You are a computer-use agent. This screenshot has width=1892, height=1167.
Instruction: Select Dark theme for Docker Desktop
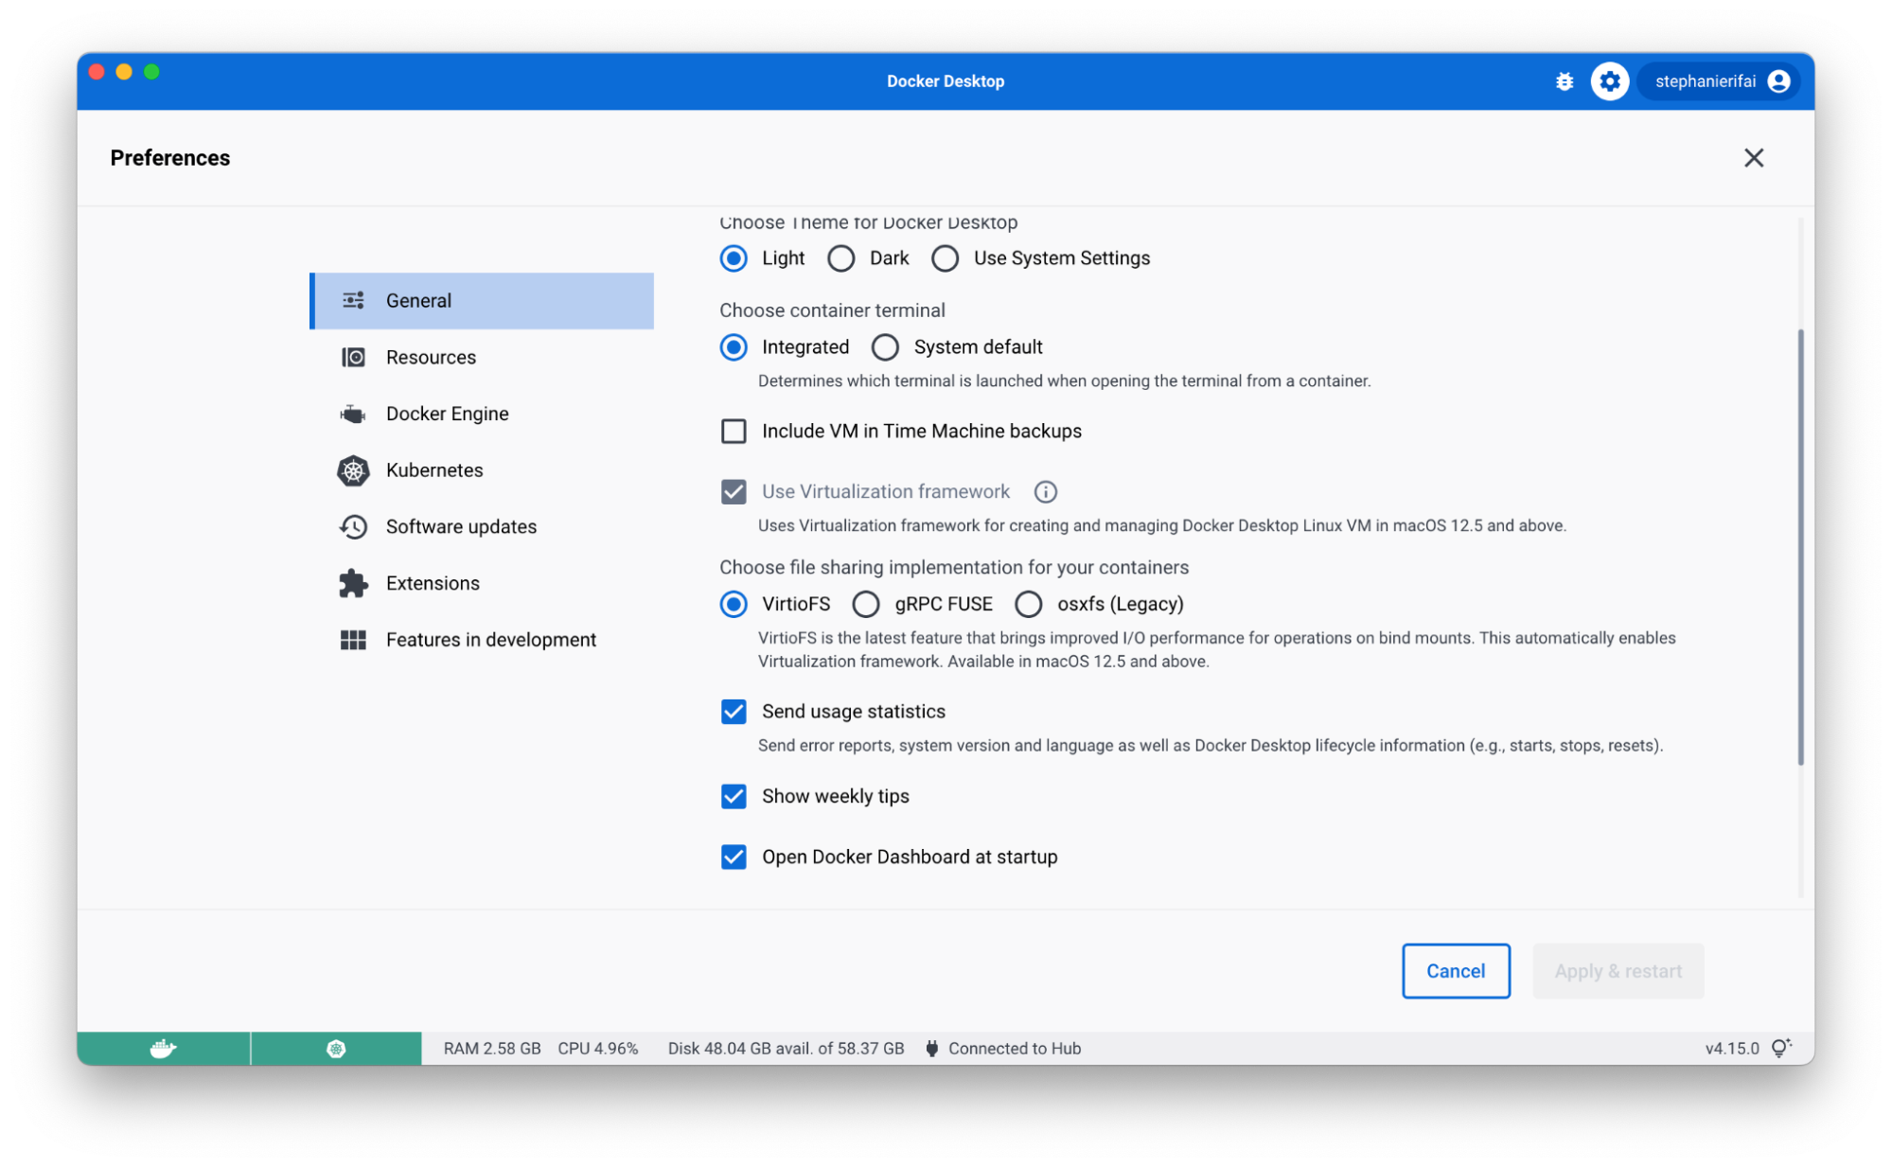pyautogui.click(x=840, y=258)
